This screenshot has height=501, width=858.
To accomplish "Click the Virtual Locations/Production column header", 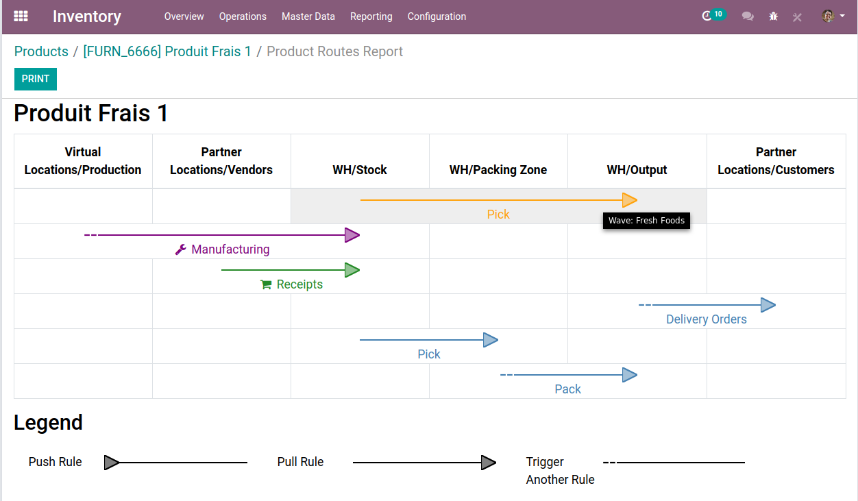I will (83, 161).
